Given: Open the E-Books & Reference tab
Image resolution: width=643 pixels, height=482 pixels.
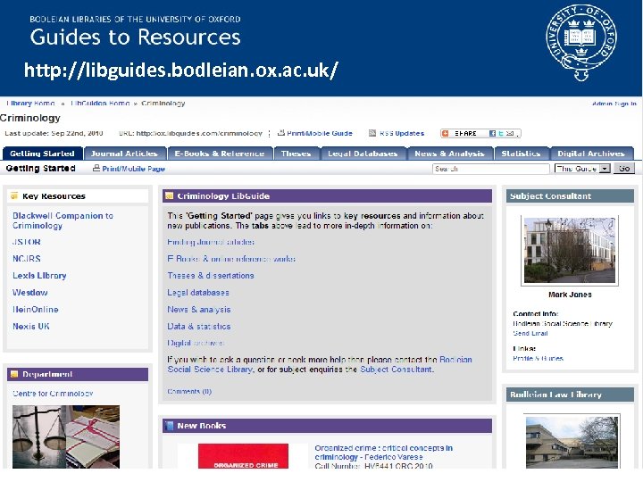Looking at the screenshot, I should 220,154.
